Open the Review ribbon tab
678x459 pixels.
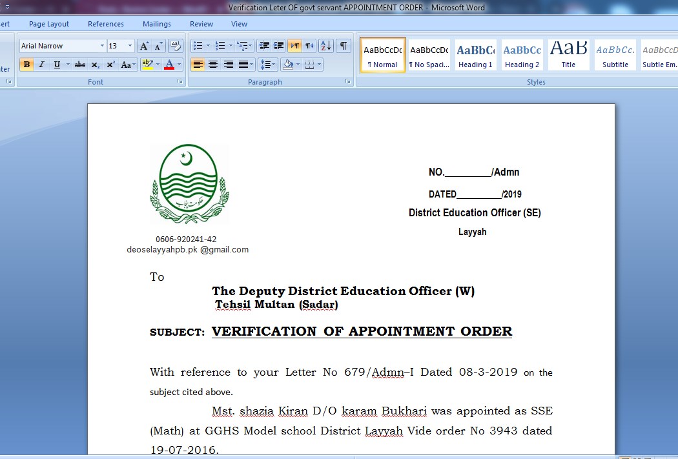201,24
